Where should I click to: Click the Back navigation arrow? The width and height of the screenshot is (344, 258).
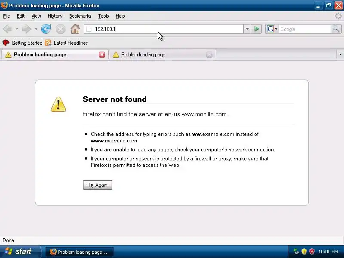click(x=8, y=29)
